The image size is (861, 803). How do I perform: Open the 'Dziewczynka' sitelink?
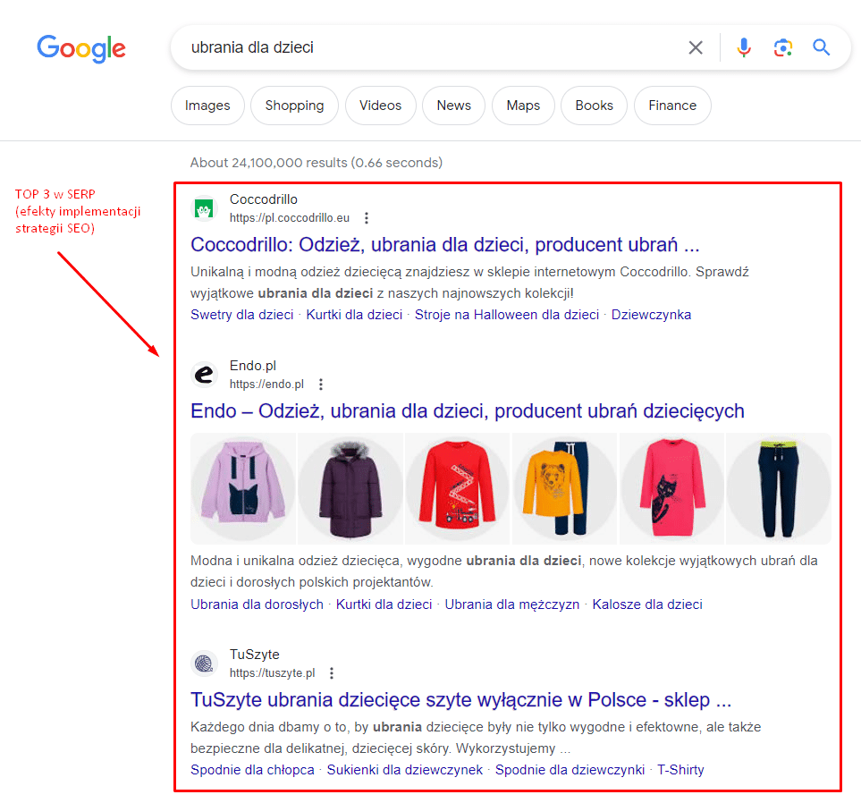pyautogui.click(x=651, y=315)
